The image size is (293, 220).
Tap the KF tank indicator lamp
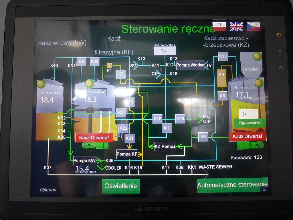coord(89,83)
